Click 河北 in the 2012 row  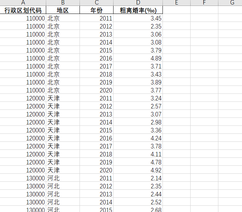pos(63,186)
